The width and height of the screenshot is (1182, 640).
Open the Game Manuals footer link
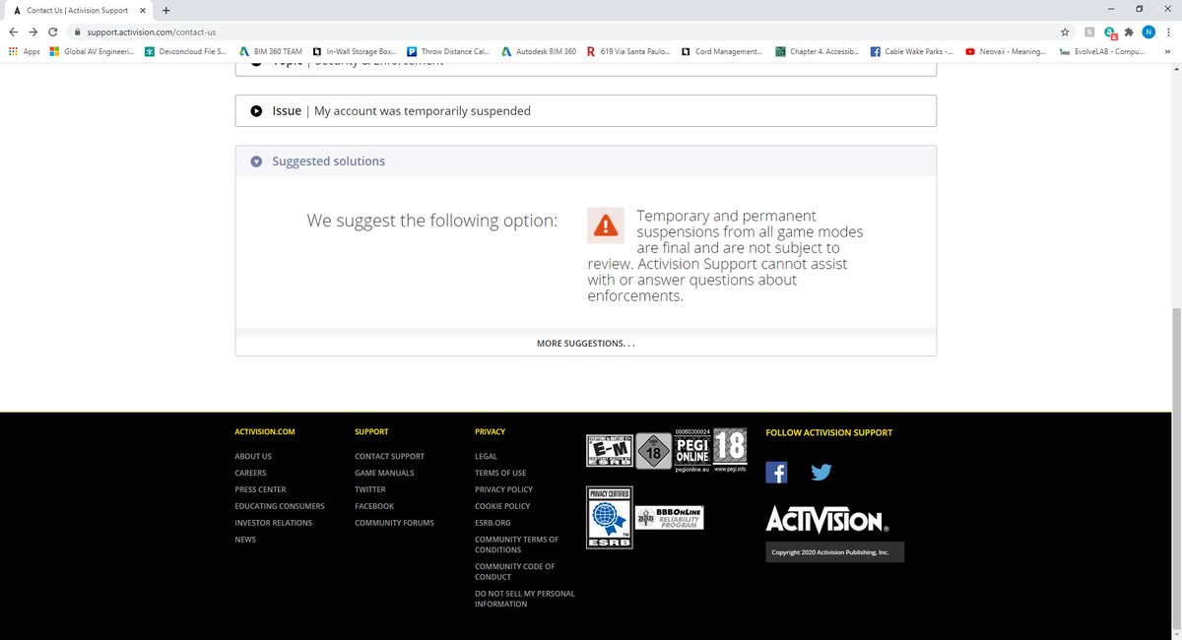tap(384, 474)
